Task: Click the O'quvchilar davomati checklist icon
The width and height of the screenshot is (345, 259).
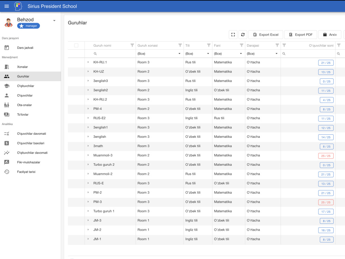Action: [7, 133]
